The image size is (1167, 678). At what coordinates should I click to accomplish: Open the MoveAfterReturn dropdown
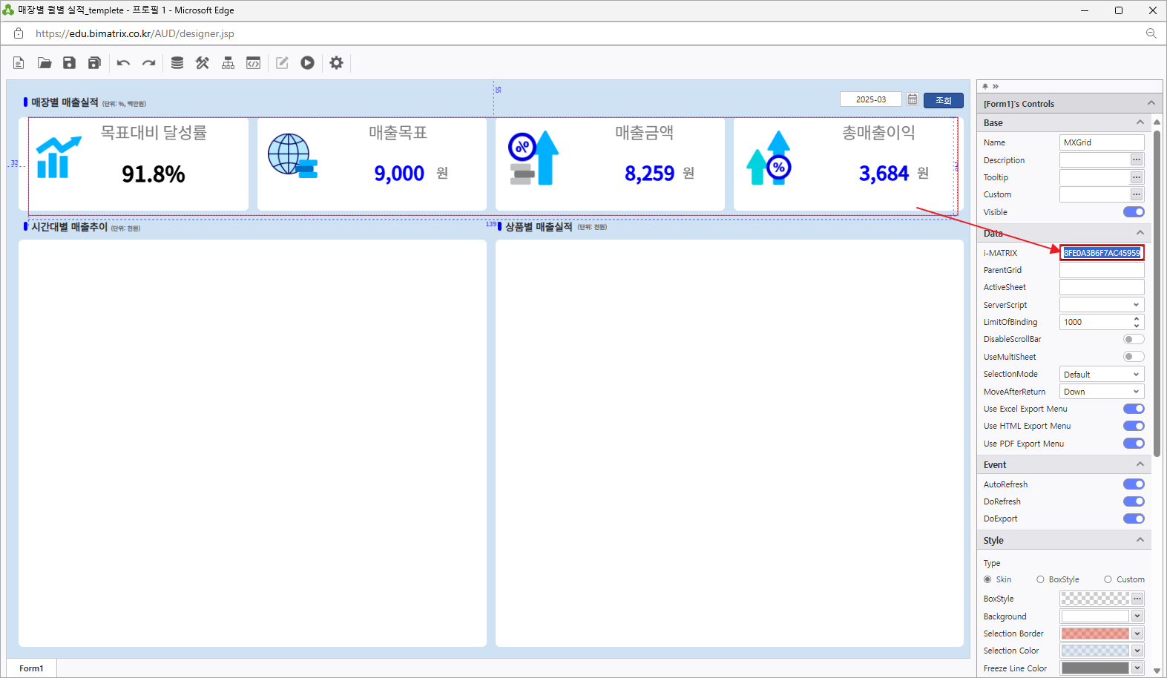(1102, 392)
